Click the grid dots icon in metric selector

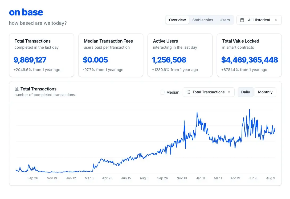click(x=188, y=92)
